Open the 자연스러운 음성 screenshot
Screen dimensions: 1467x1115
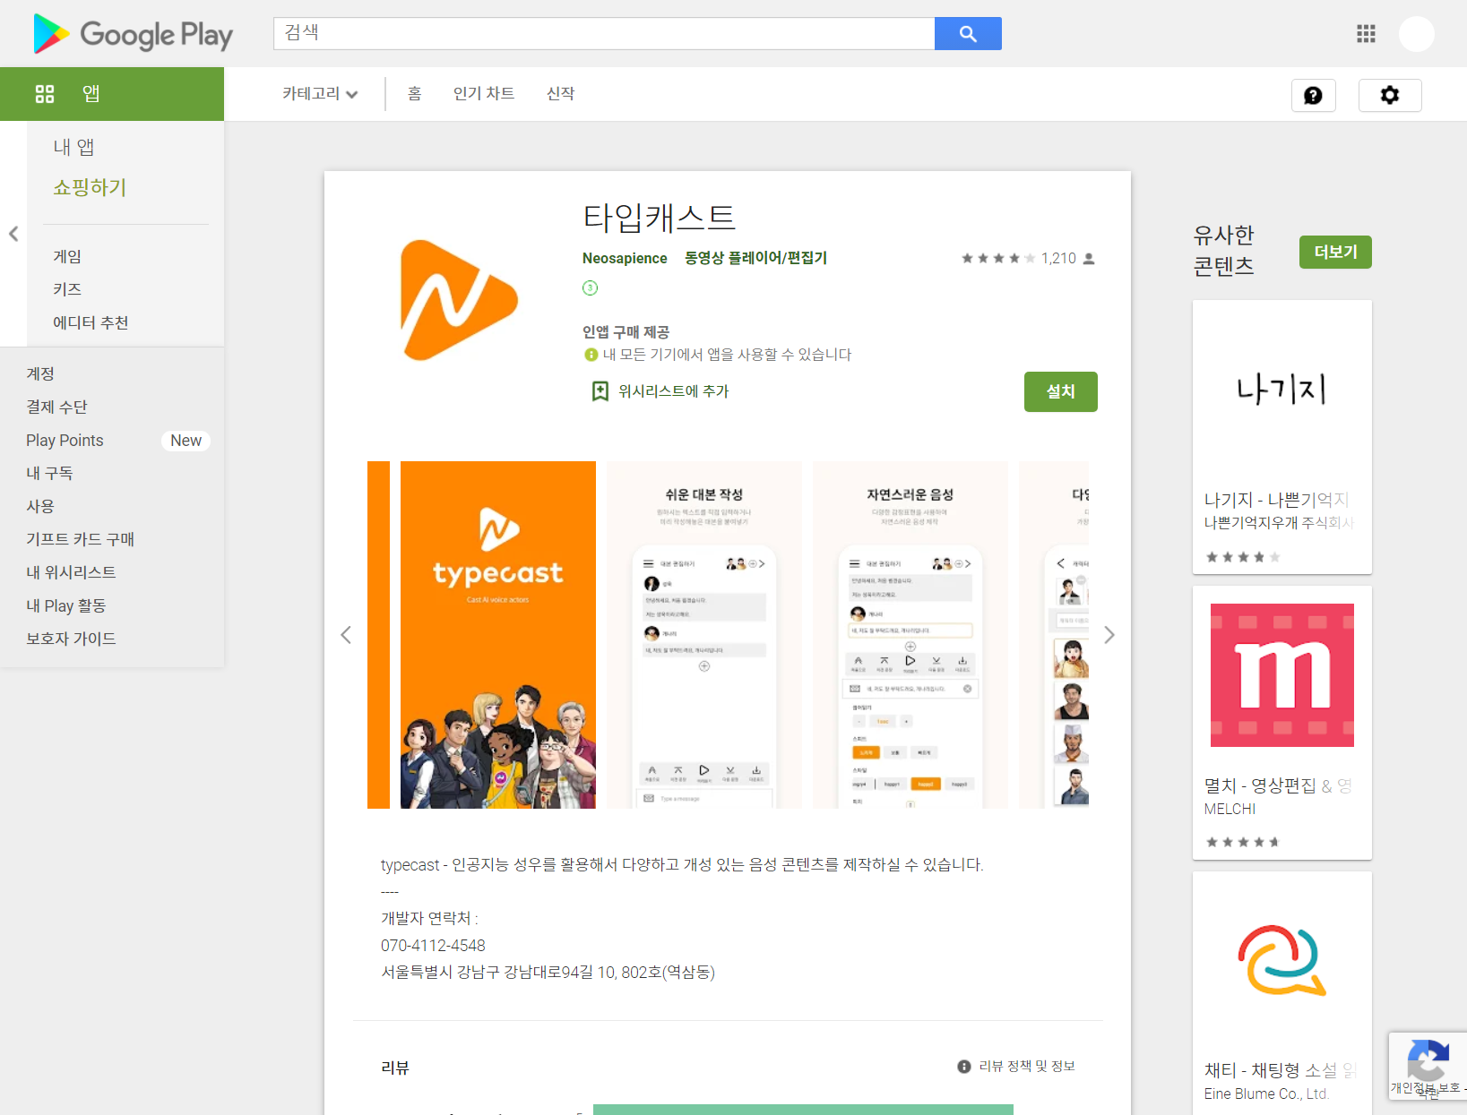(x=910, y=635)
